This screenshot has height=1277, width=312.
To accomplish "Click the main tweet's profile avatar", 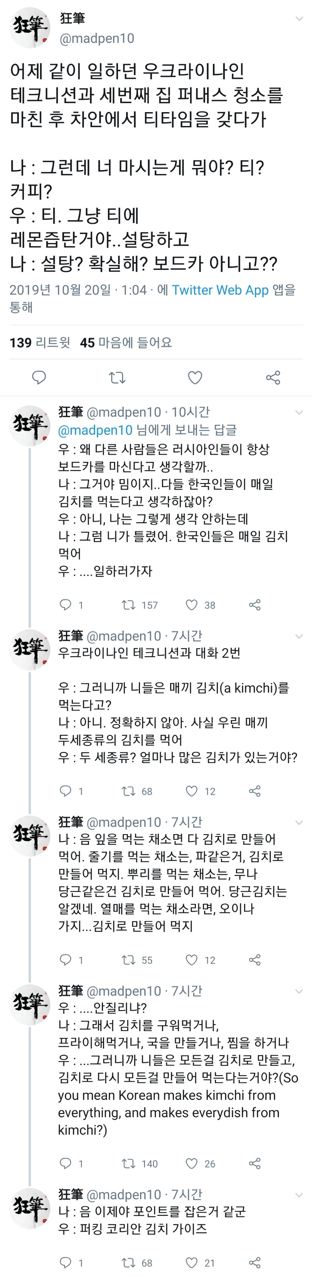I will [x=30, y=27].
